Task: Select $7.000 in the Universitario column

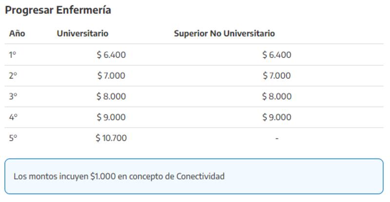Action: coord(111,75)
